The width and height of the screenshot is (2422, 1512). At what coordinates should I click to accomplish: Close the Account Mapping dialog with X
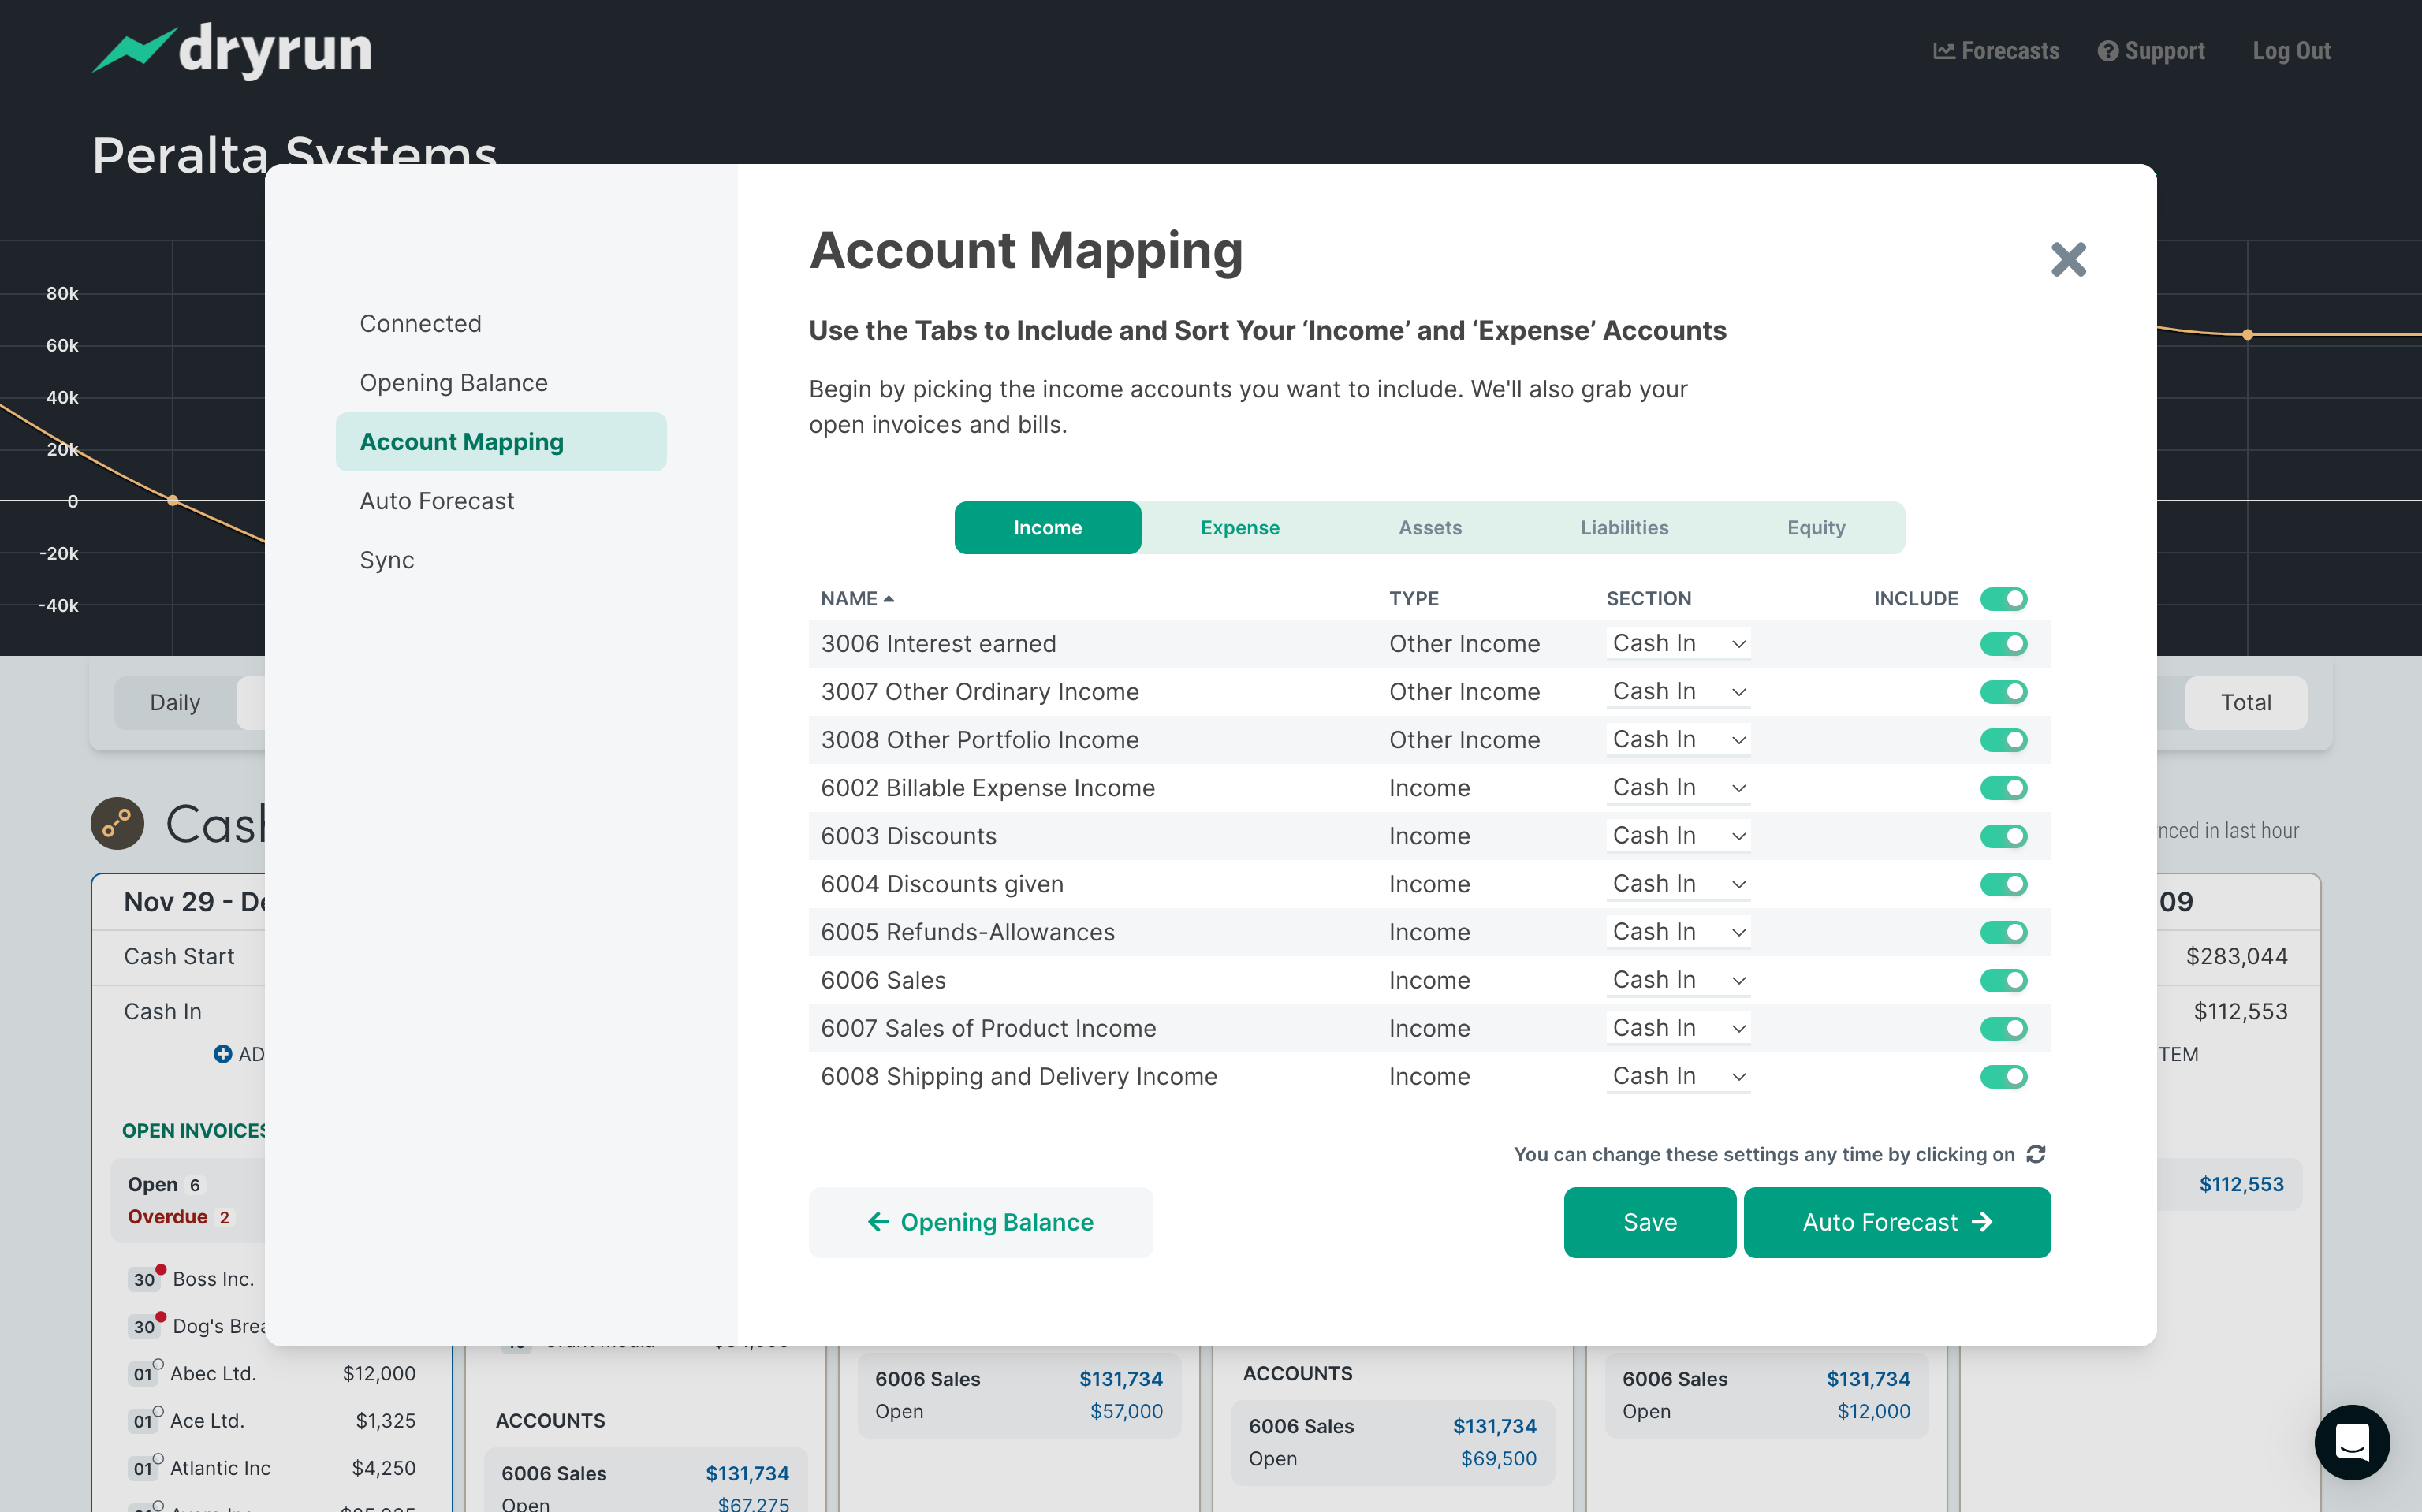tap(2067, 260)
